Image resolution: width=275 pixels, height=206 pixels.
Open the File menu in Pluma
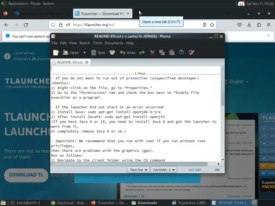pyautogui.click(x=54, y=43)
